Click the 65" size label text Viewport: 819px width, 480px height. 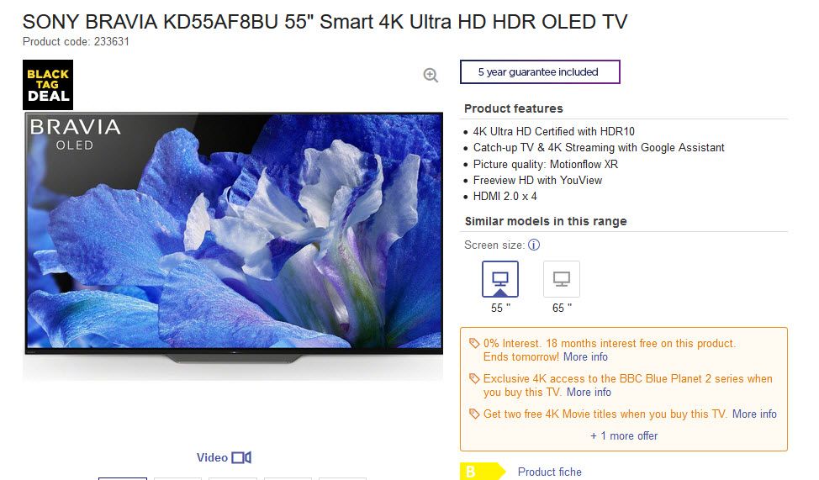[562, 309]
